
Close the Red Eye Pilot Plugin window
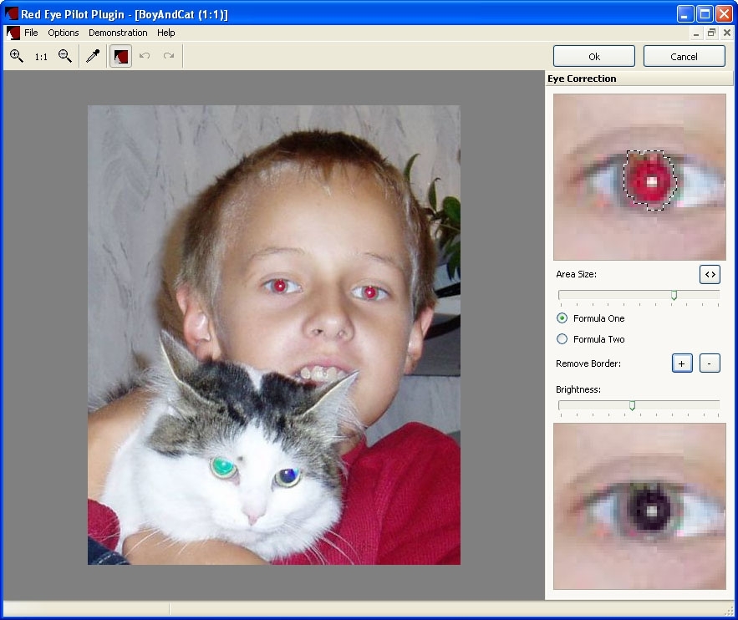[724, 14]
